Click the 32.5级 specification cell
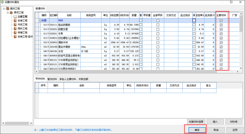245x134 pixels. [x=91, y=51]
